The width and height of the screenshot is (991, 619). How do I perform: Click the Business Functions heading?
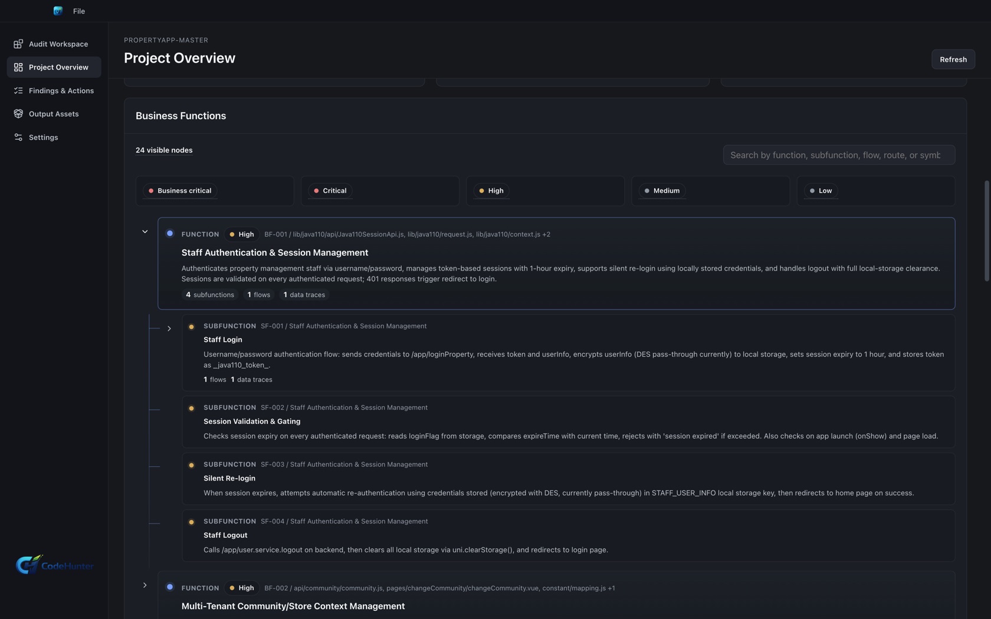(181, 116)
